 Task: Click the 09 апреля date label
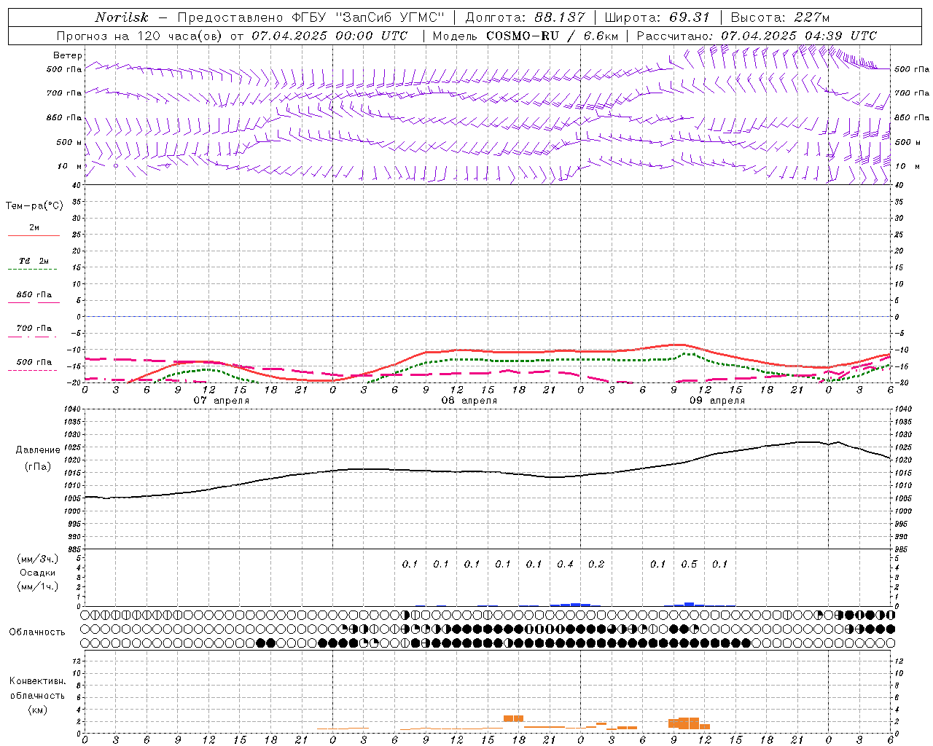(717, 401)
